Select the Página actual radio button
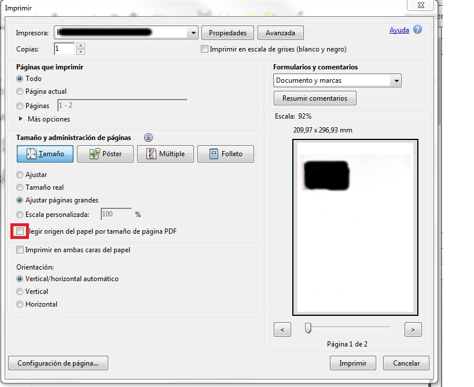 21,91
